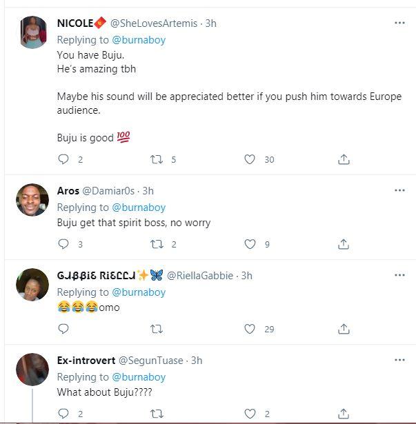Share Ex-introvert's tweet
The image size is (416, 424).
343,414
